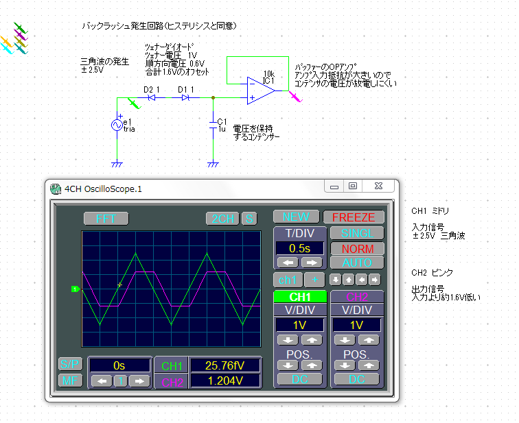Select the e1 triangle wave source

117,125
